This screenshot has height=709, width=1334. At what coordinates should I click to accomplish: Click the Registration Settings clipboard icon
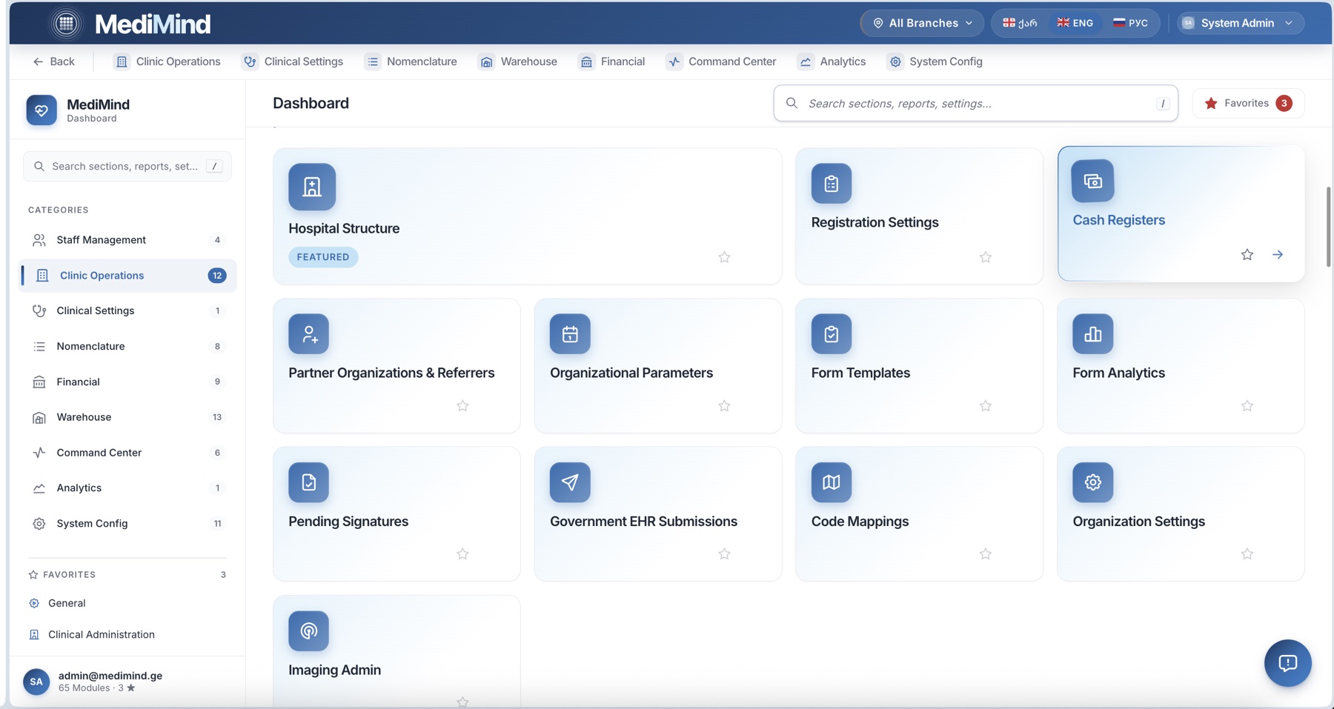pyautogui.click(x=832, y=184)
